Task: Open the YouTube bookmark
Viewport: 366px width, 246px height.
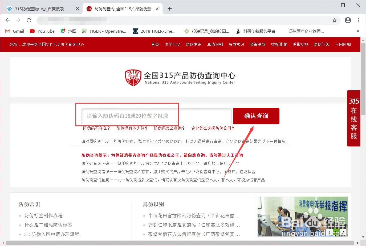Action: pyautogui.click(x=42, y=31)
